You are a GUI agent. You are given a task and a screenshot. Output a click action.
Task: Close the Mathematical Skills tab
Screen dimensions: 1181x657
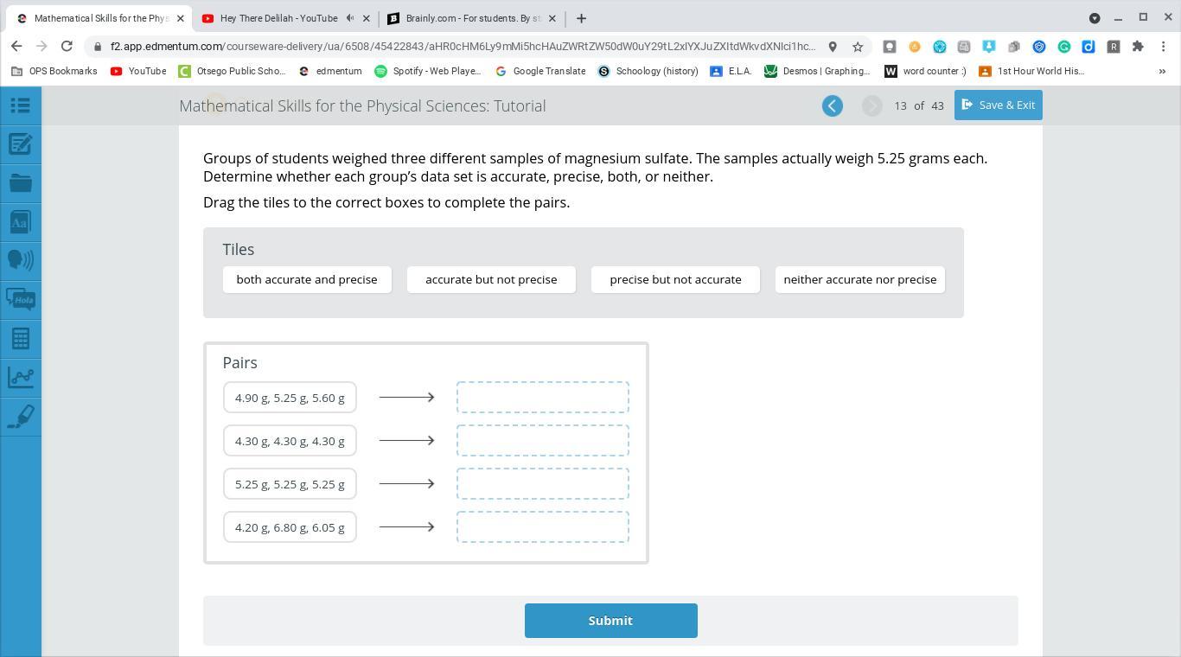tap(180, 18)
